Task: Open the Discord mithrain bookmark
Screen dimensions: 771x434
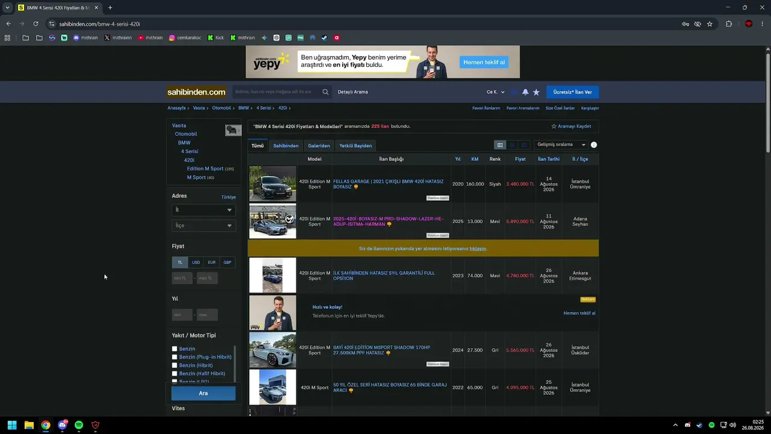Action: tap(86, 37)
